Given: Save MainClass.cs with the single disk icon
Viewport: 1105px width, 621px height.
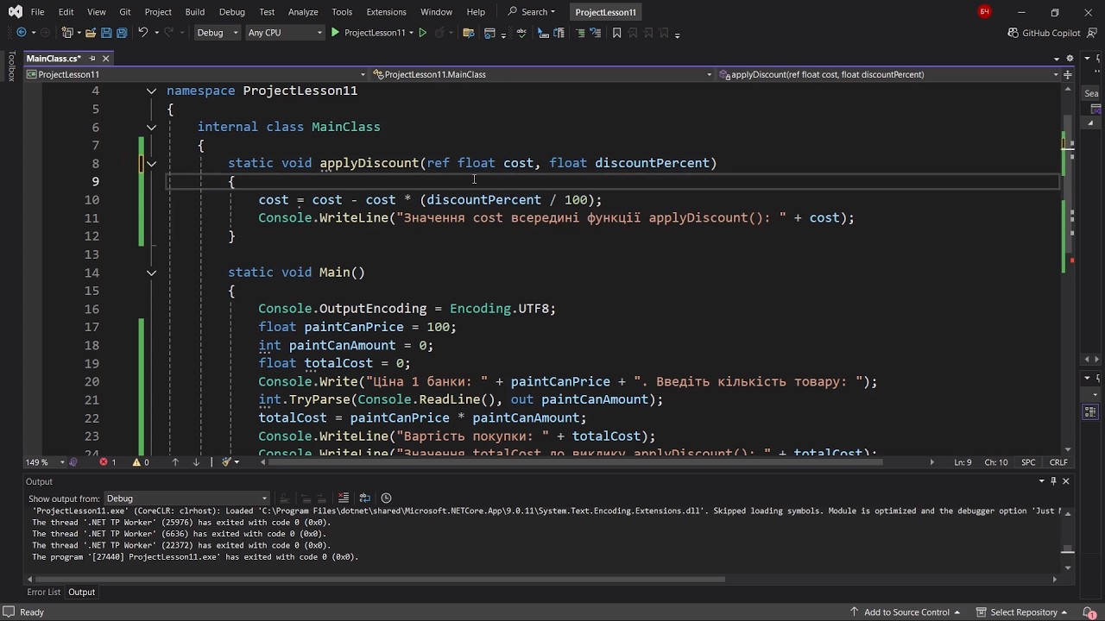Looking at the screenshot, I should click(x=106, y=33).
